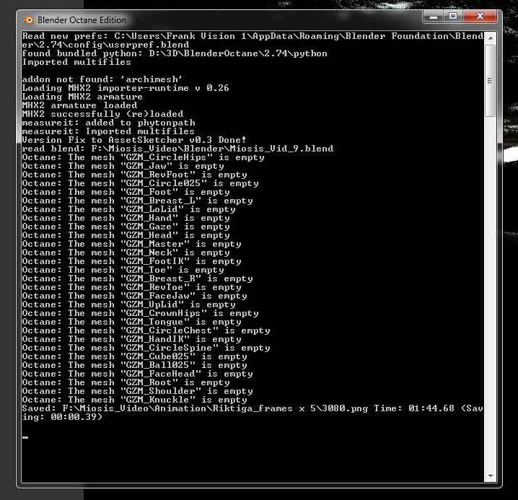Screen dimensions: 518x500
Task: Click the GZM_Shoulder is empty line
Action: click(137, 391)
